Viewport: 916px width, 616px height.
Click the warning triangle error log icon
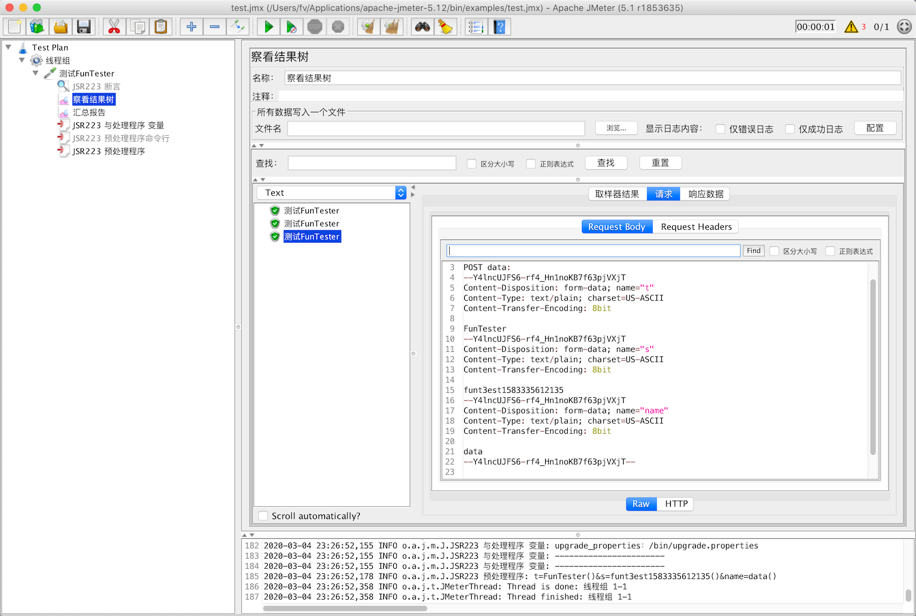click(851, 27)
